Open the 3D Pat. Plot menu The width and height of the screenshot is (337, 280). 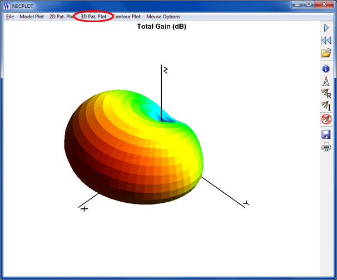coord(93,17)
